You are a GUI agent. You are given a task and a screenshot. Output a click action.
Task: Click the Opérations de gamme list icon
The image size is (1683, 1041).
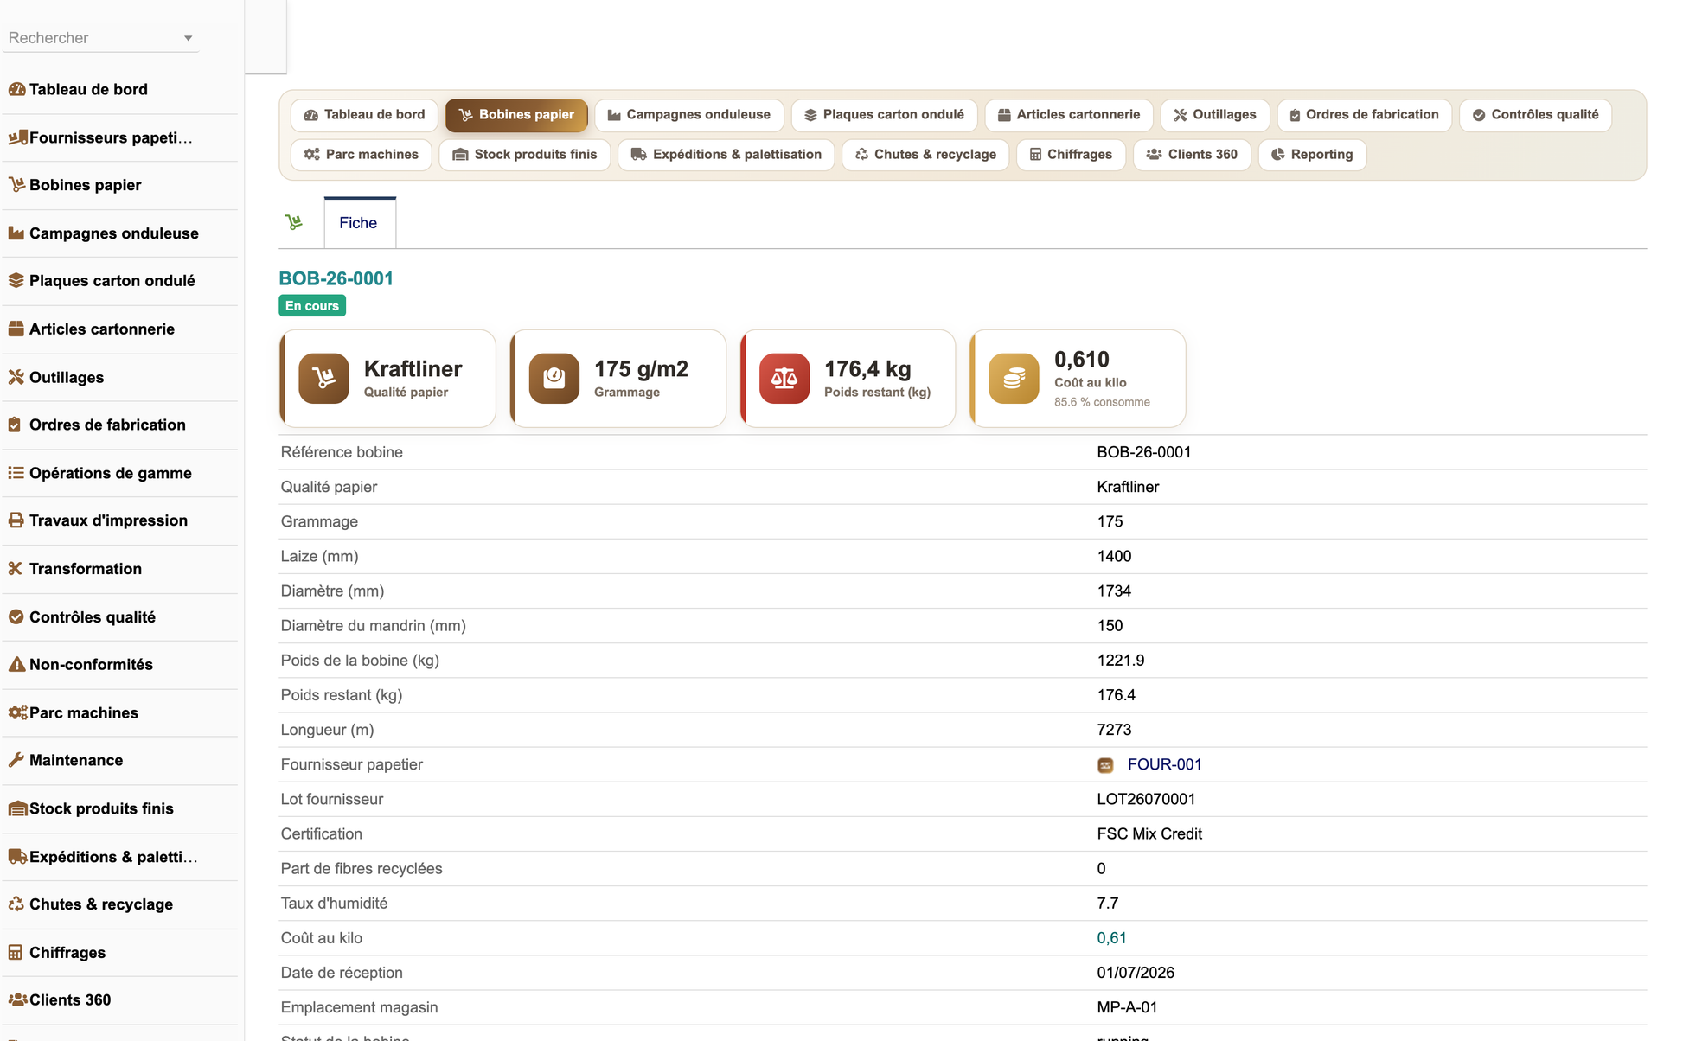point(16,473)
